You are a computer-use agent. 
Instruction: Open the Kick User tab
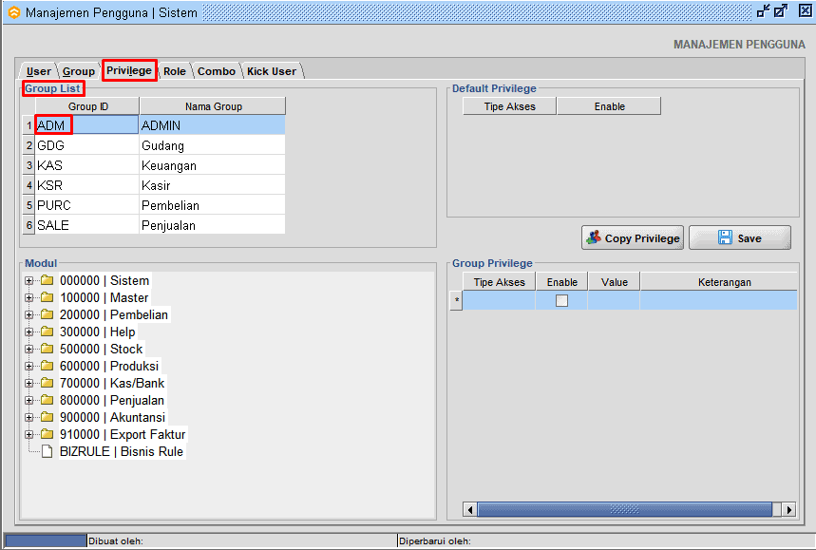point(272,71)
